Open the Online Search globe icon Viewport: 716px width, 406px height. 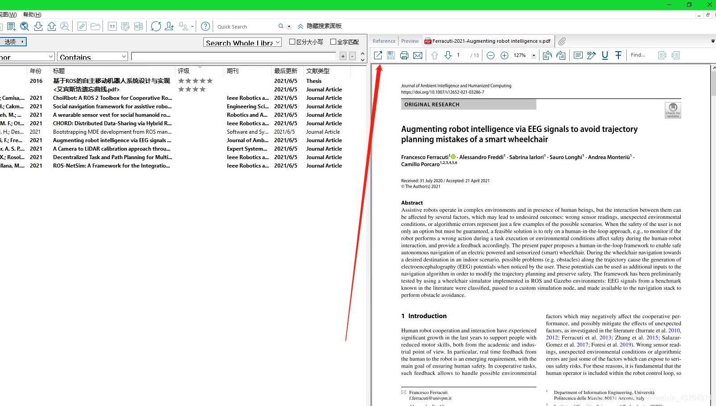(x=25, y=26)
